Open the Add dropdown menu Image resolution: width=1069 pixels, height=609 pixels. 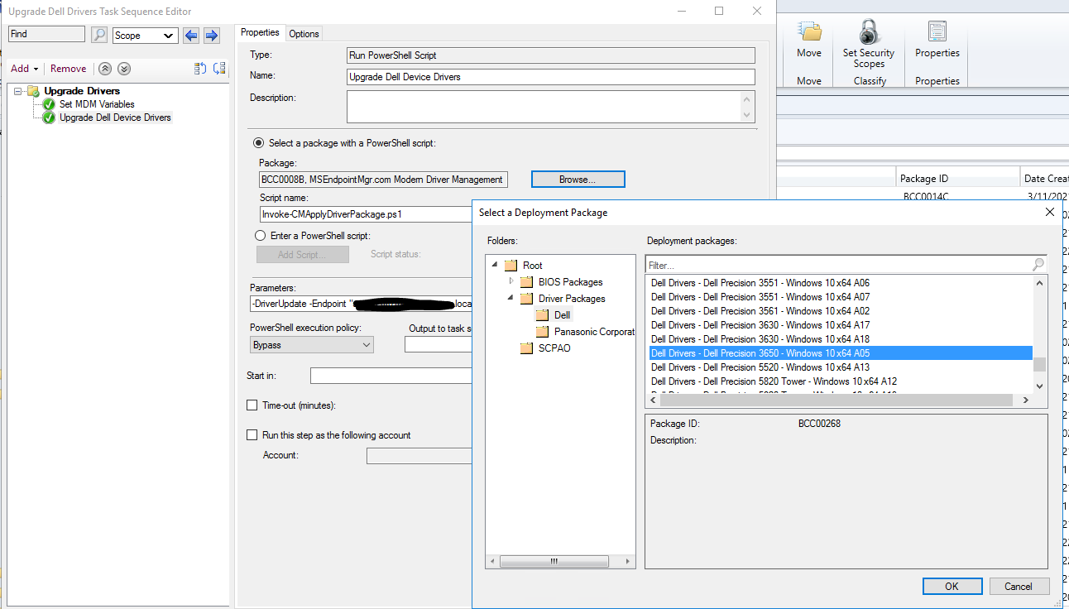[25, 69]
